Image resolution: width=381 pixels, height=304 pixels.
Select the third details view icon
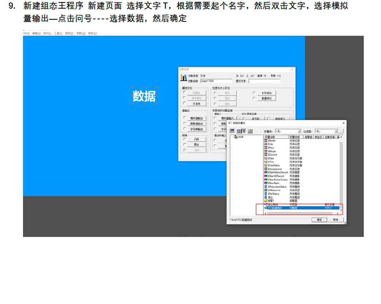[243, 131]
